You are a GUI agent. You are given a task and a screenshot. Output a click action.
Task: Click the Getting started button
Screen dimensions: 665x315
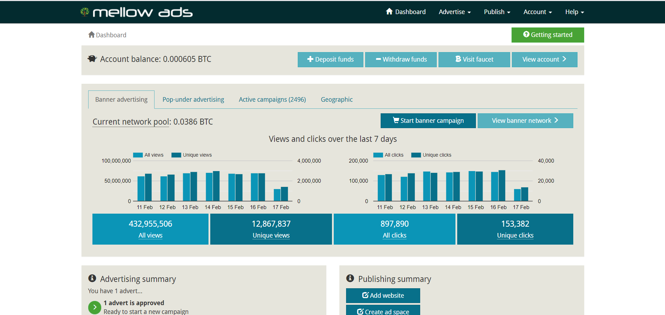(x=548, y=35)
